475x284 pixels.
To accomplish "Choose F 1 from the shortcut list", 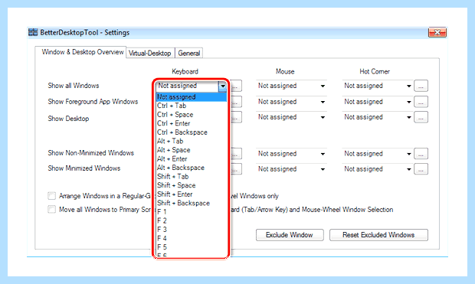I will point(192,212).
